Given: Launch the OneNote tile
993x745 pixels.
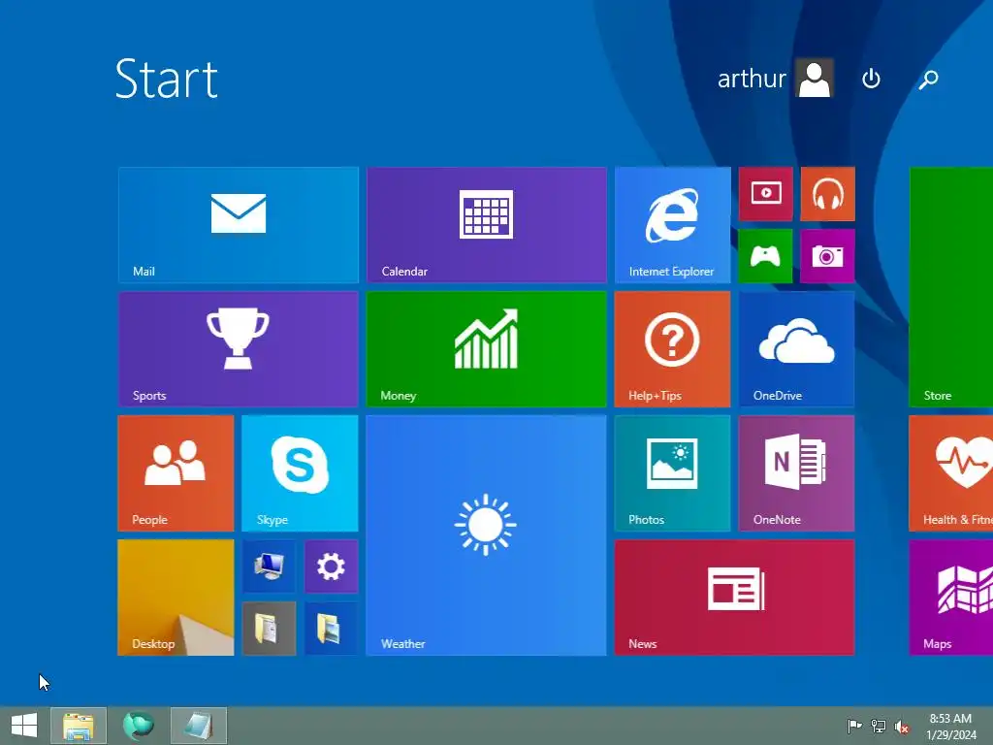Looking at the screenshot, I should [x=797, y=473].
